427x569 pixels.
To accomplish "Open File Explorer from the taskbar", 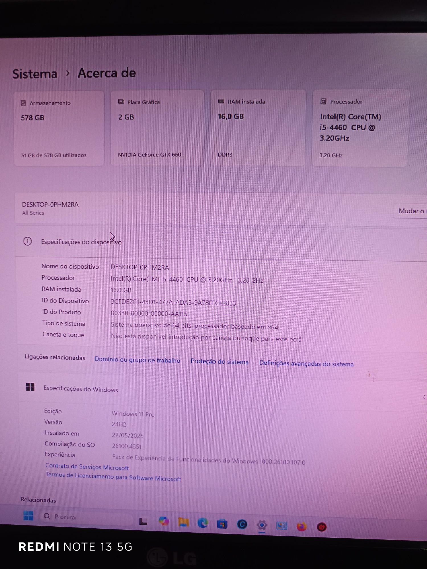I will pos(183,522).
